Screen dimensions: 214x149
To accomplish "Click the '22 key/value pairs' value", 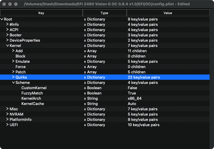I will click(x=144, y=77).
